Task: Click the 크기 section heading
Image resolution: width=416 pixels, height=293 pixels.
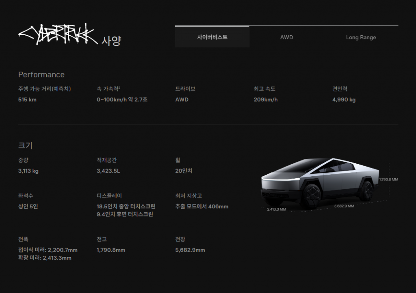Action: (x=25, y=145)
